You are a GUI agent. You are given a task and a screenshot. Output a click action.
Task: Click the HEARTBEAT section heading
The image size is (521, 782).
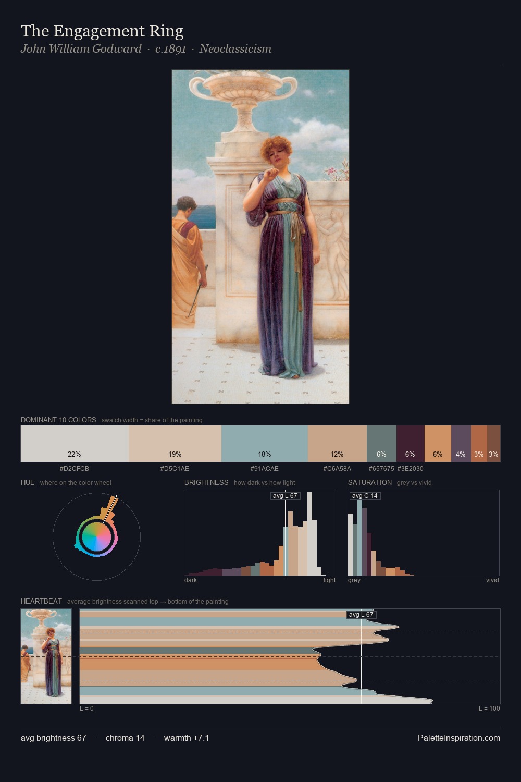click(41, 601)
